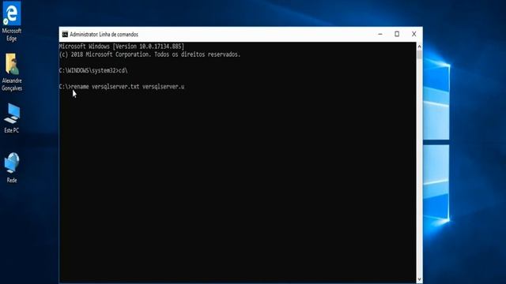506x284 pixels.
Task: Click the '(c) 2018 Microsoft Corporation' copyright line
Action: tap(149, 54)
